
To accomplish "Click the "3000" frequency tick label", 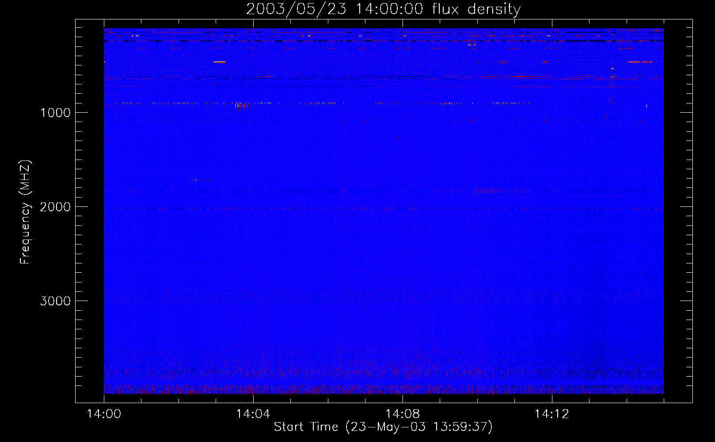I will [x=55, y=301].
